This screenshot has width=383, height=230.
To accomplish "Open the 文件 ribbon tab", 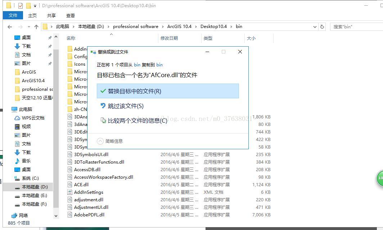I will (13, 15).
